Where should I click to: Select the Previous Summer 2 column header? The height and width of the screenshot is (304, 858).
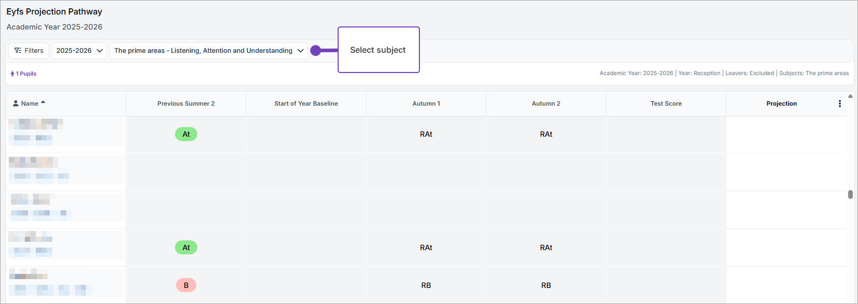[186, 104]
